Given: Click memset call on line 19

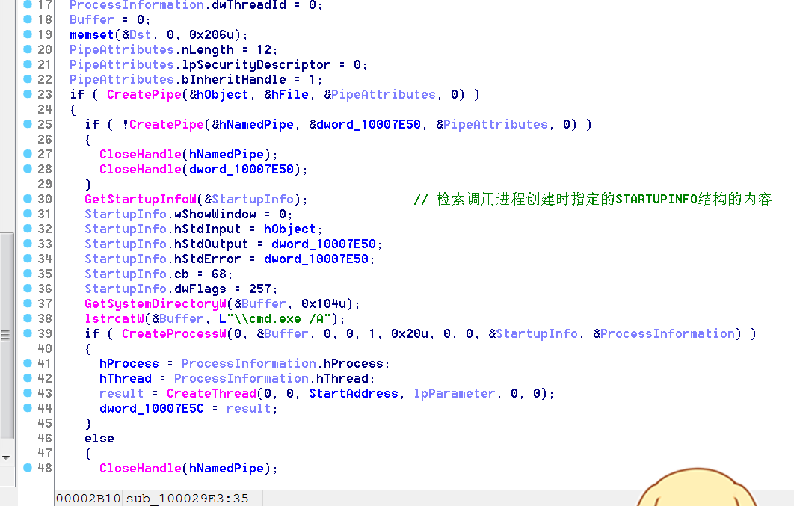Looking at the screenshot, I should pyautogui.click(x=92, y=35).
